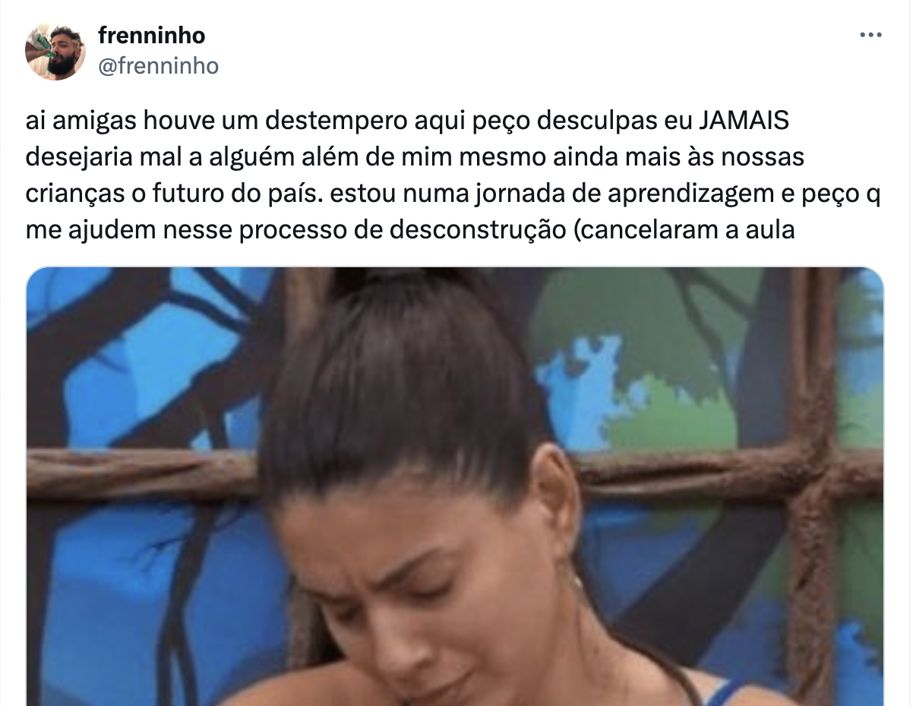Open the three-dot More options menu
913x706 pixels.
(871, 36)
